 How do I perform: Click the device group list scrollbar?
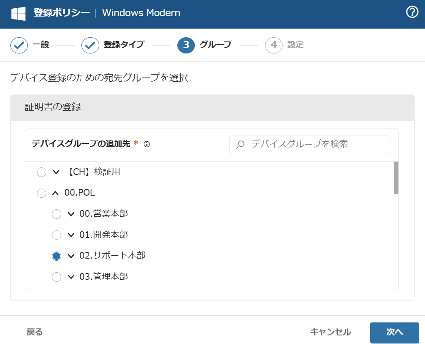[396, 178]
